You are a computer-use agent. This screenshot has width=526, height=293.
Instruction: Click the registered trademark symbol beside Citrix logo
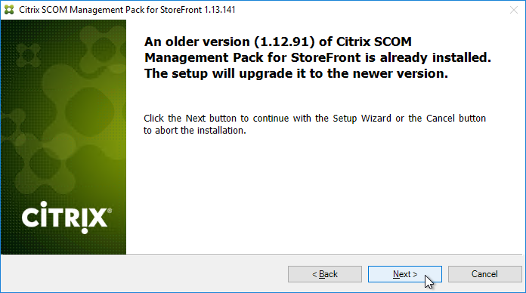tap(110, 211)
